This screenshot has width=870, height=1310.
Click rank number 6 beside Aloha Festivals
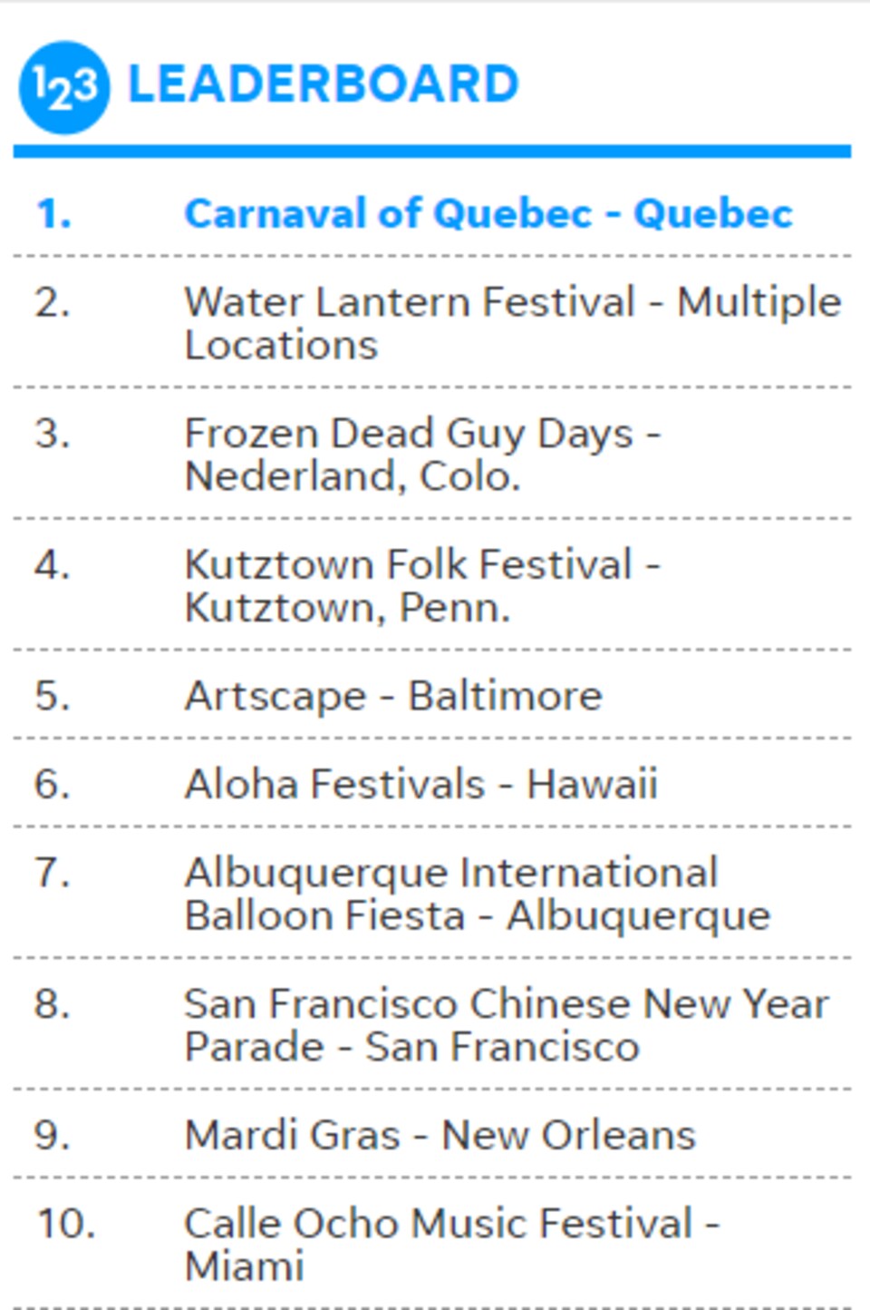(x=53, y=784)
